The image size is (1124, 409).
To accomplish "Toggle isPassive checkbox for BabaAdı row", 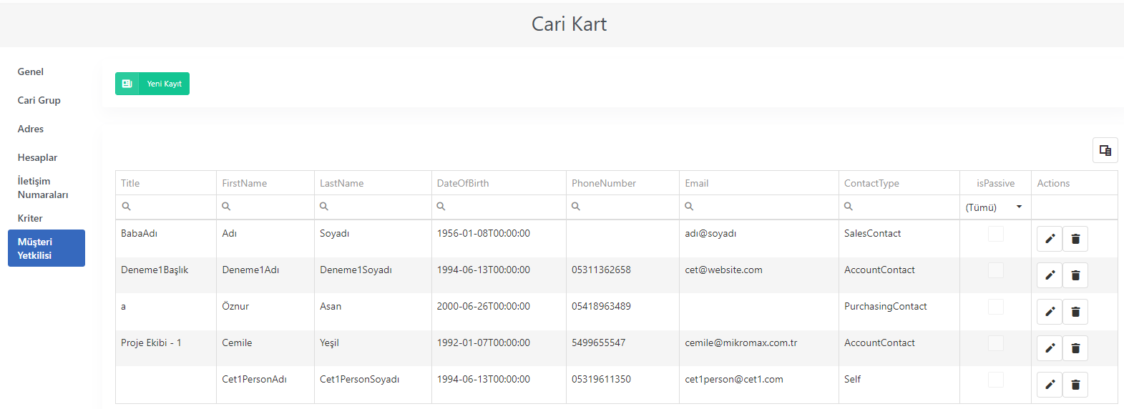I will pyautogui.click(x=996, y=234).
